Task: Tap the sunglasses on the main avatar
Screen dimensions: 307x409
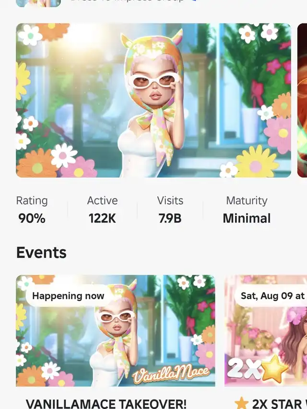Action: 154,82
